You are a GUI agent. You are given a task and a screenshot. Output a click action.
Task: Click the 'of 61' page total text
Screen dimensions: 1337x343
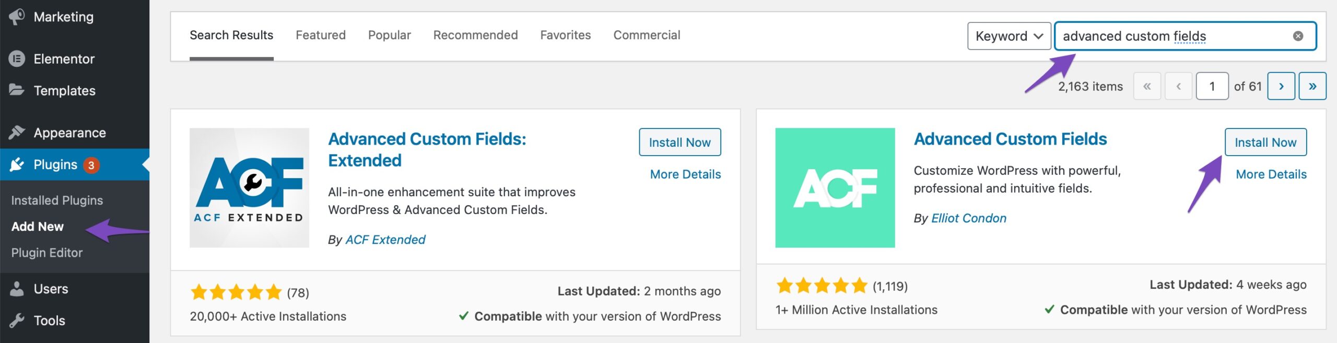click(1248, 87)
